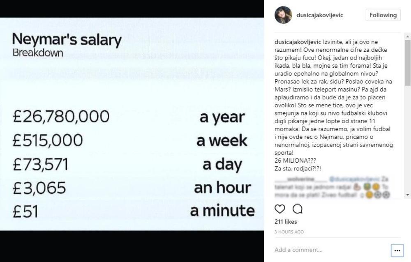Click the comment speech bubble icon
This screenshot has width=411, height=262.
(x=298, y=209)
